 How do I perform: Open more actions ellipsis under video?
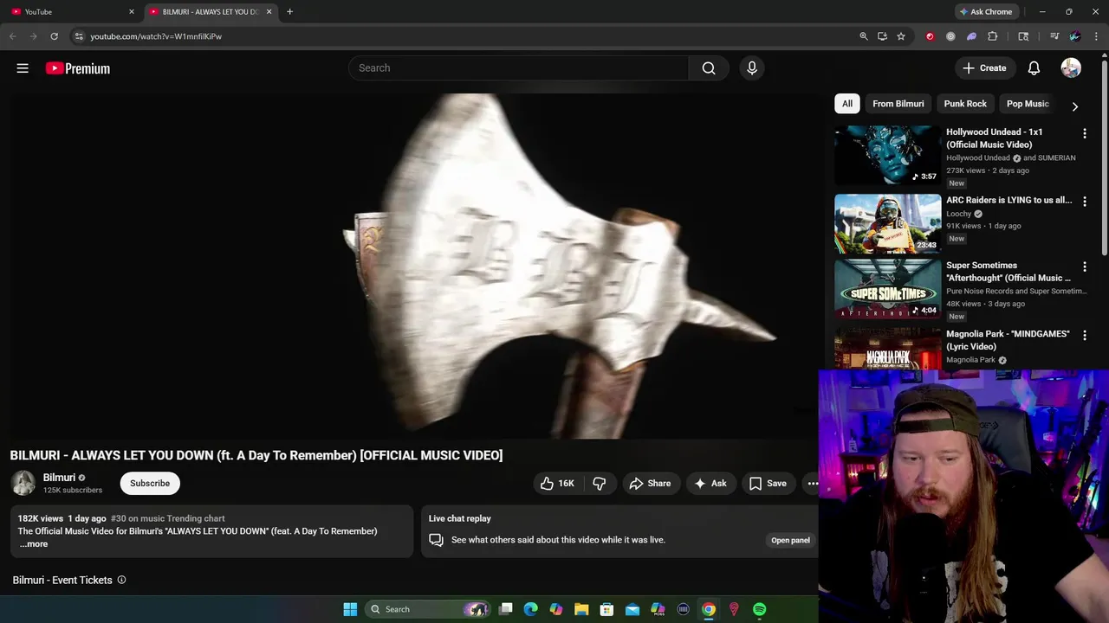click(x=813, y=484)
